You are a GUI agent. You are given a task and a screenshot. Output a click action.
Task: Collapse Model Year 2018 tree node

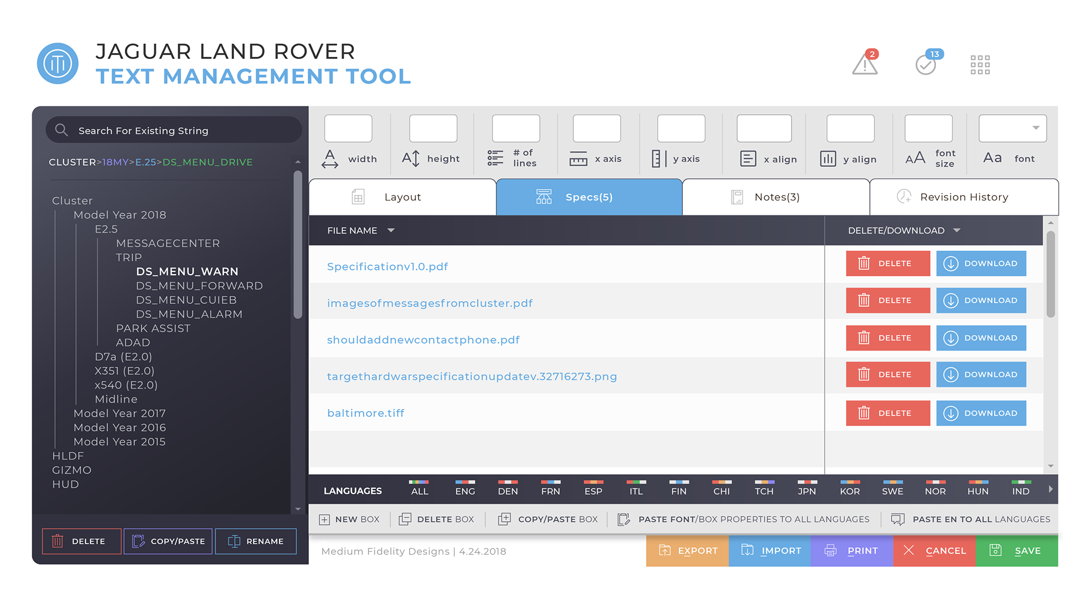point(119,215)
